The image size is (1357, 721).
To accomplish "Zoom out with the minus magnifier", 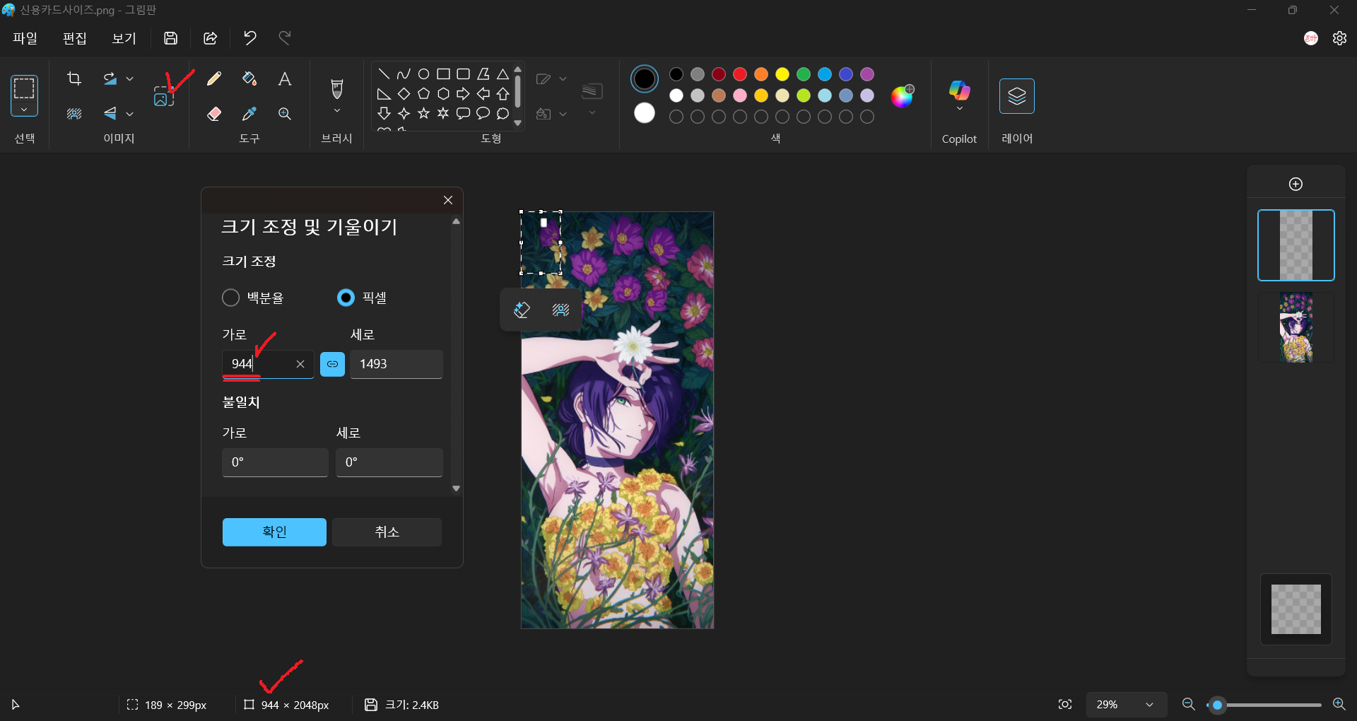I will 1189,705.
